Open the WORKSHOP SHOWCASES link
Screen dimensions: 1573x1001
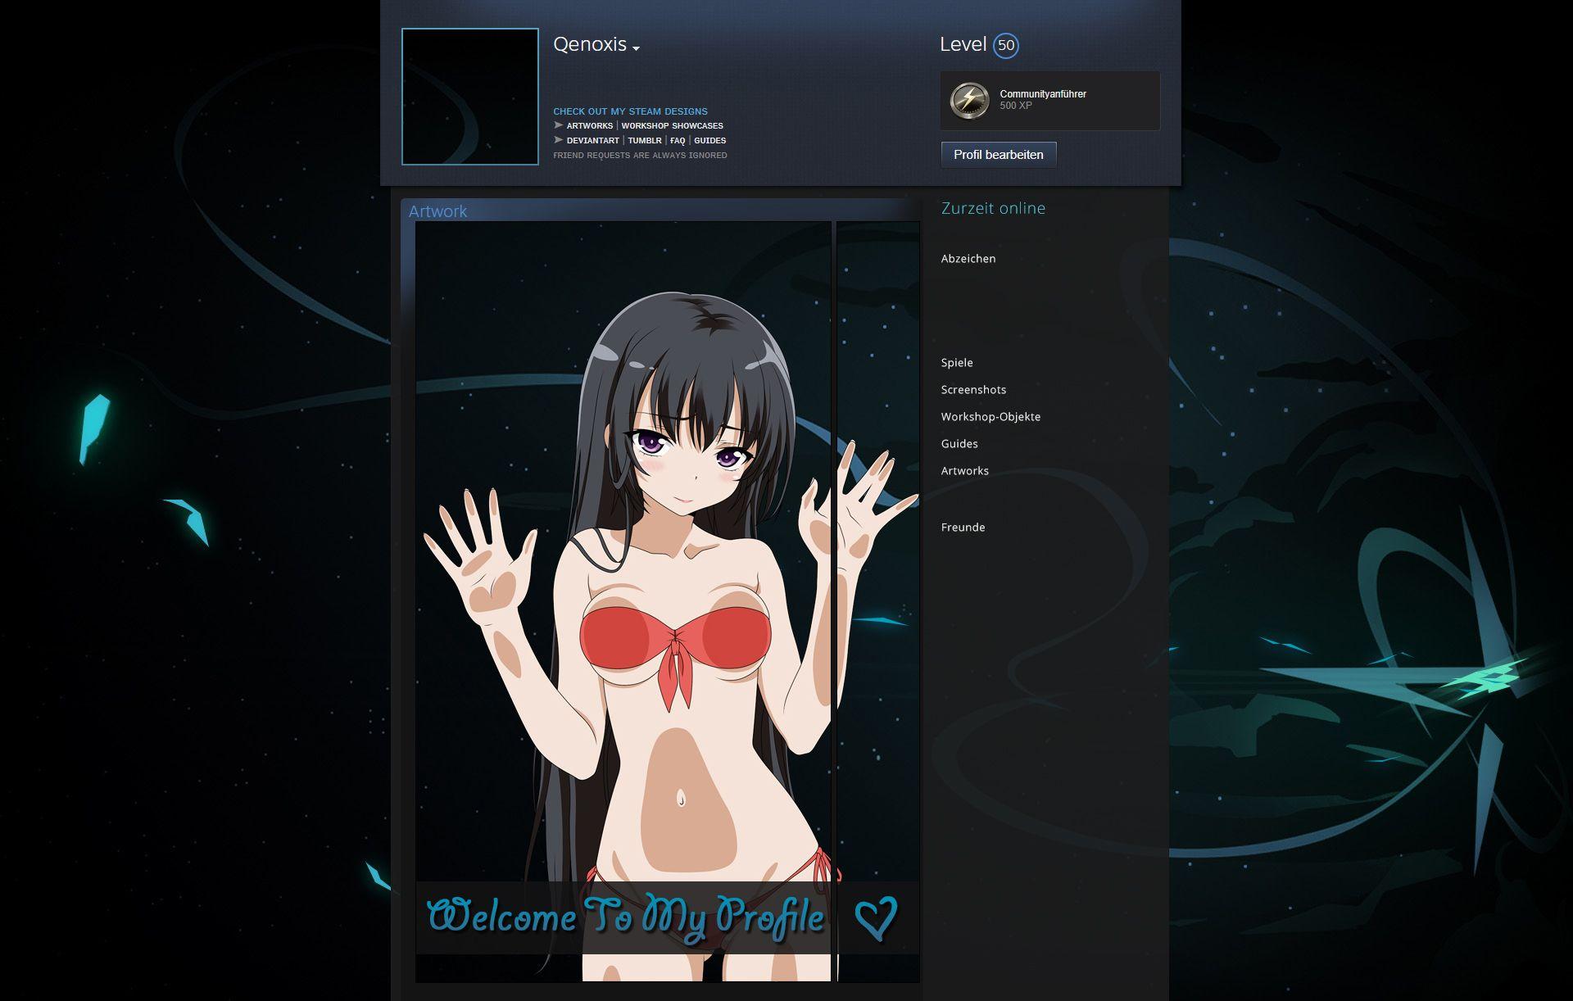[x=672, y=126]
